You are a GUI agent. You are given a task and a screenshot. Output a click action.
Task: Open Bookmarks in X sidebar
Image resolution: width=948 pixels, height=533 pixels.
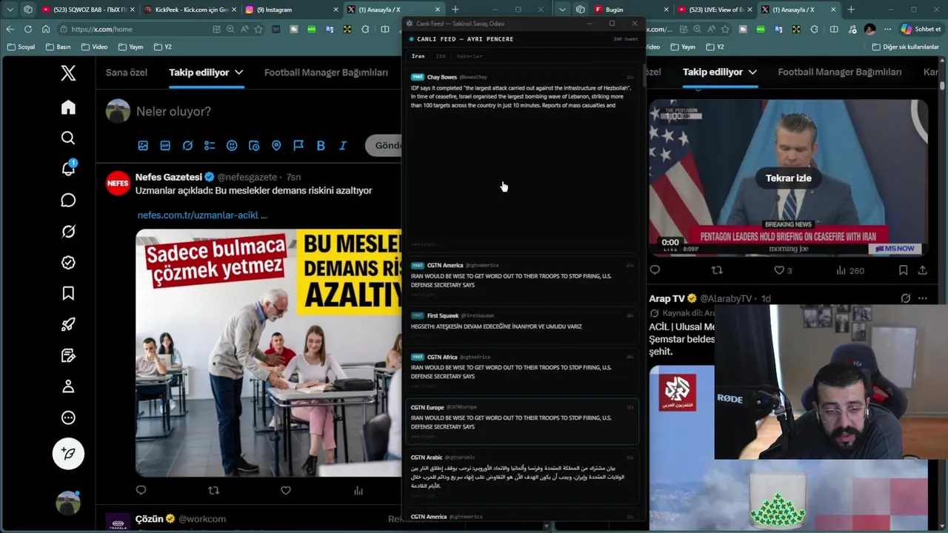68,294
